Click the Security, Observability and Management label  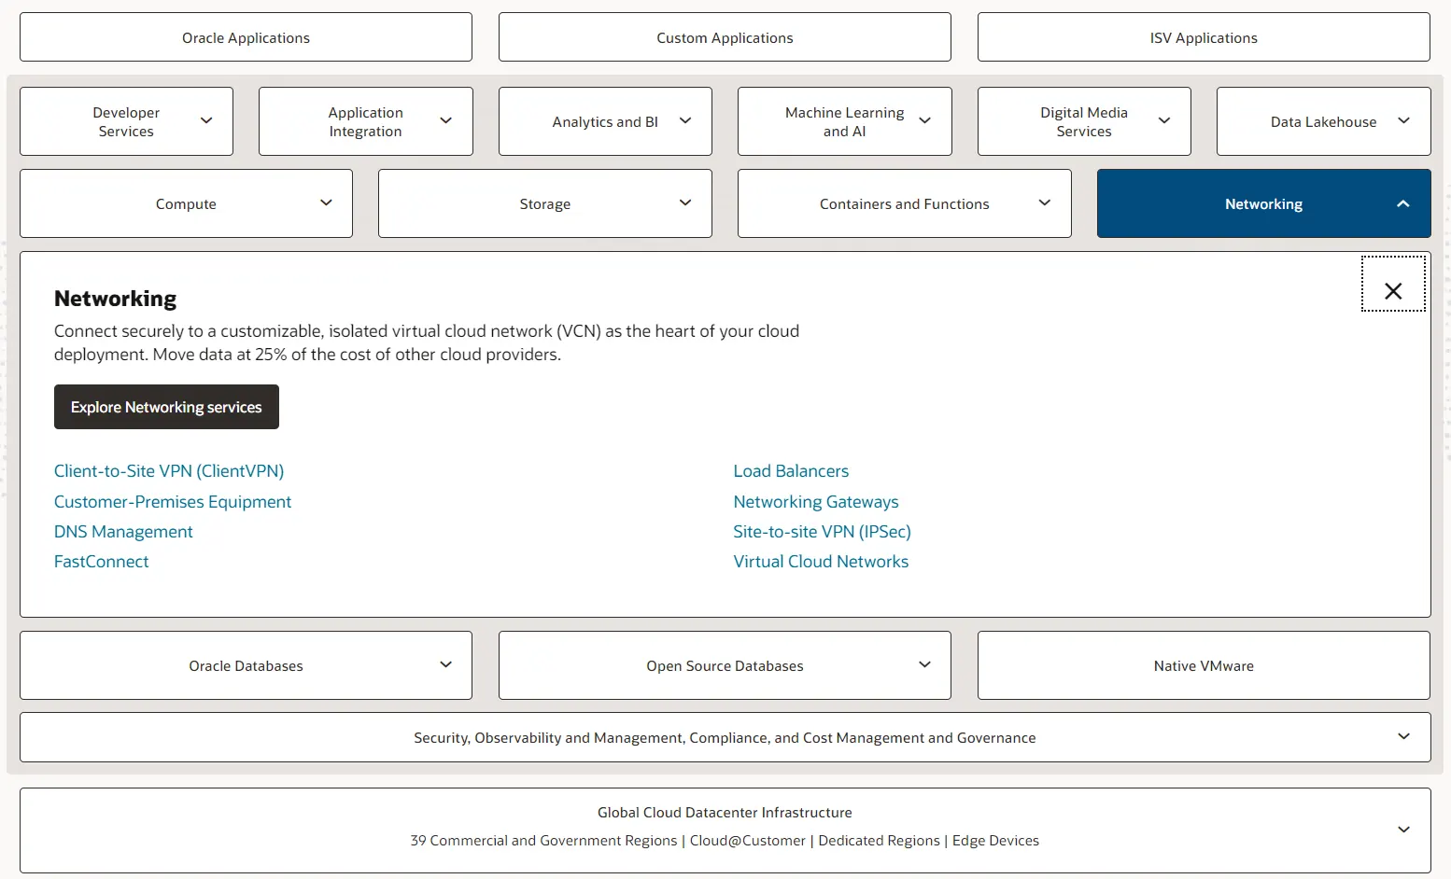[x=725, y=738]
